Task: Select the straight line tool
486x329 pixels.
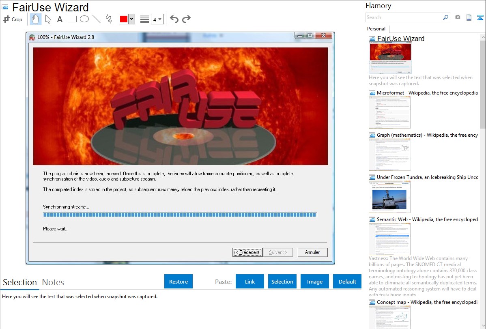Action: (x=97, y=19)
